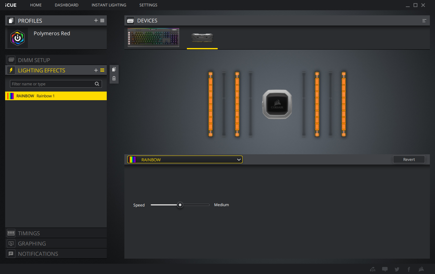Click the Polymeros Red profile icon

(x=18, y=38)
